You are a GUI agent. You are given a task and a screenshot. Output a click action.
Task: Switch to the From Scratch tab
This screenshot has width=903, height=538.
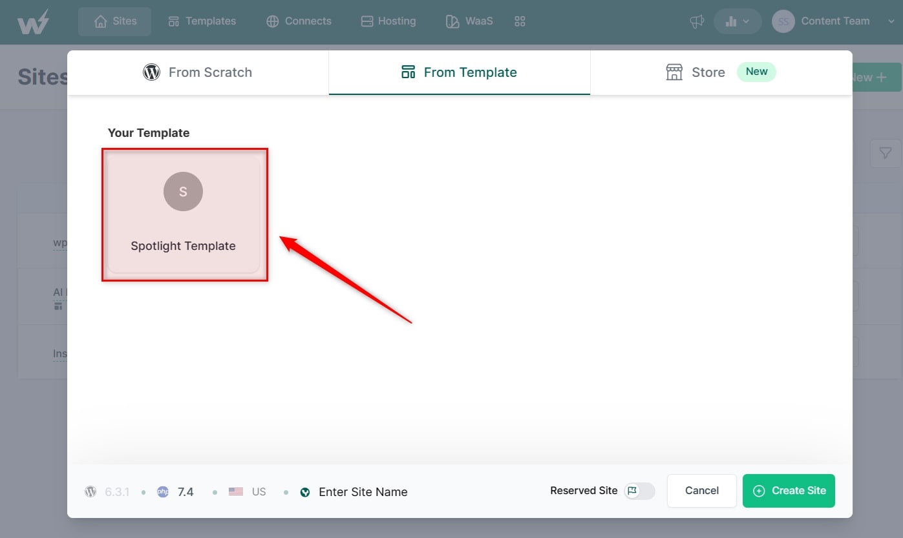coord(198,72)
